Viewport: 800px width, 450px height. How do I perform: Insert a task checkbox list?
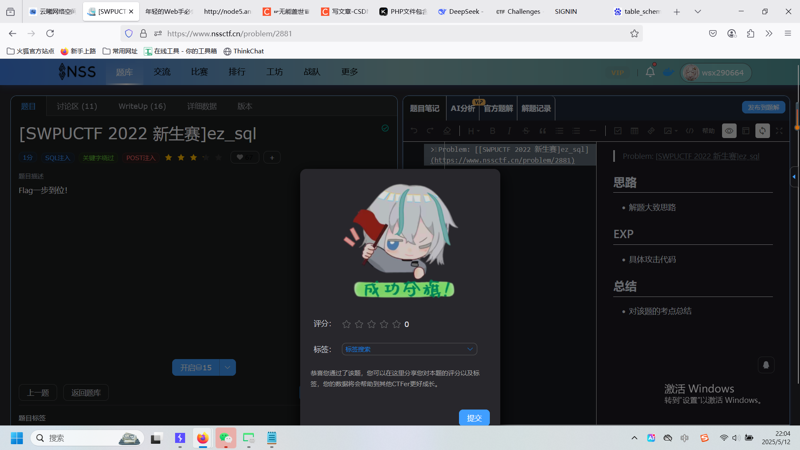tap(618, 131)
